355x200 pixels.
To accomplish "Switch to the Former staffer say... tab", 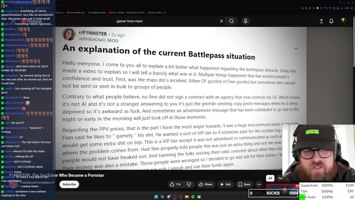I will [x=75, y=12].
